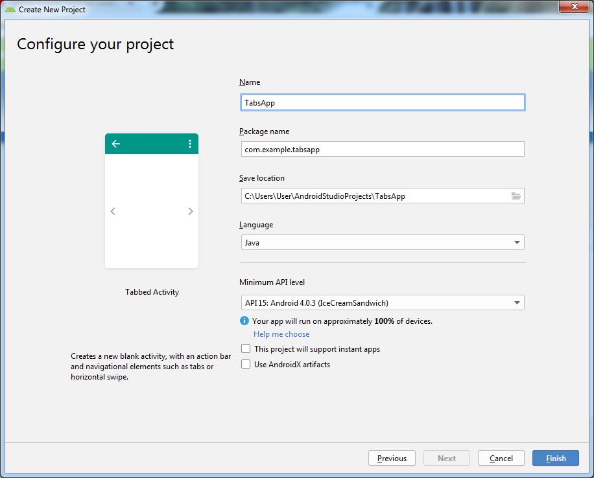Check the 'Use AndroidX artifacts' box
Viewport: 594px width, 478px height.
(246, 365)
